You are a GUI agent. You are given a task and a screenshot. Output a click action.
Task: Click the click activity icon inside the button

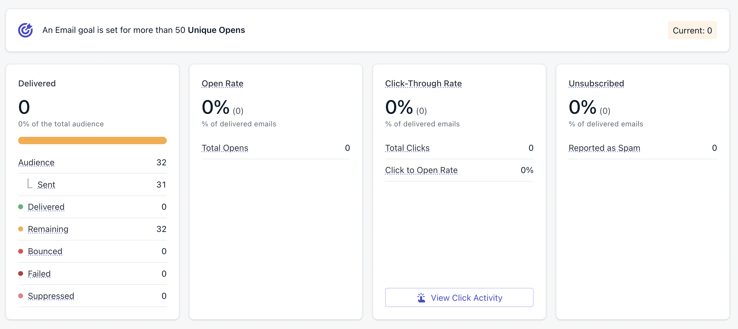pos(421,297)
